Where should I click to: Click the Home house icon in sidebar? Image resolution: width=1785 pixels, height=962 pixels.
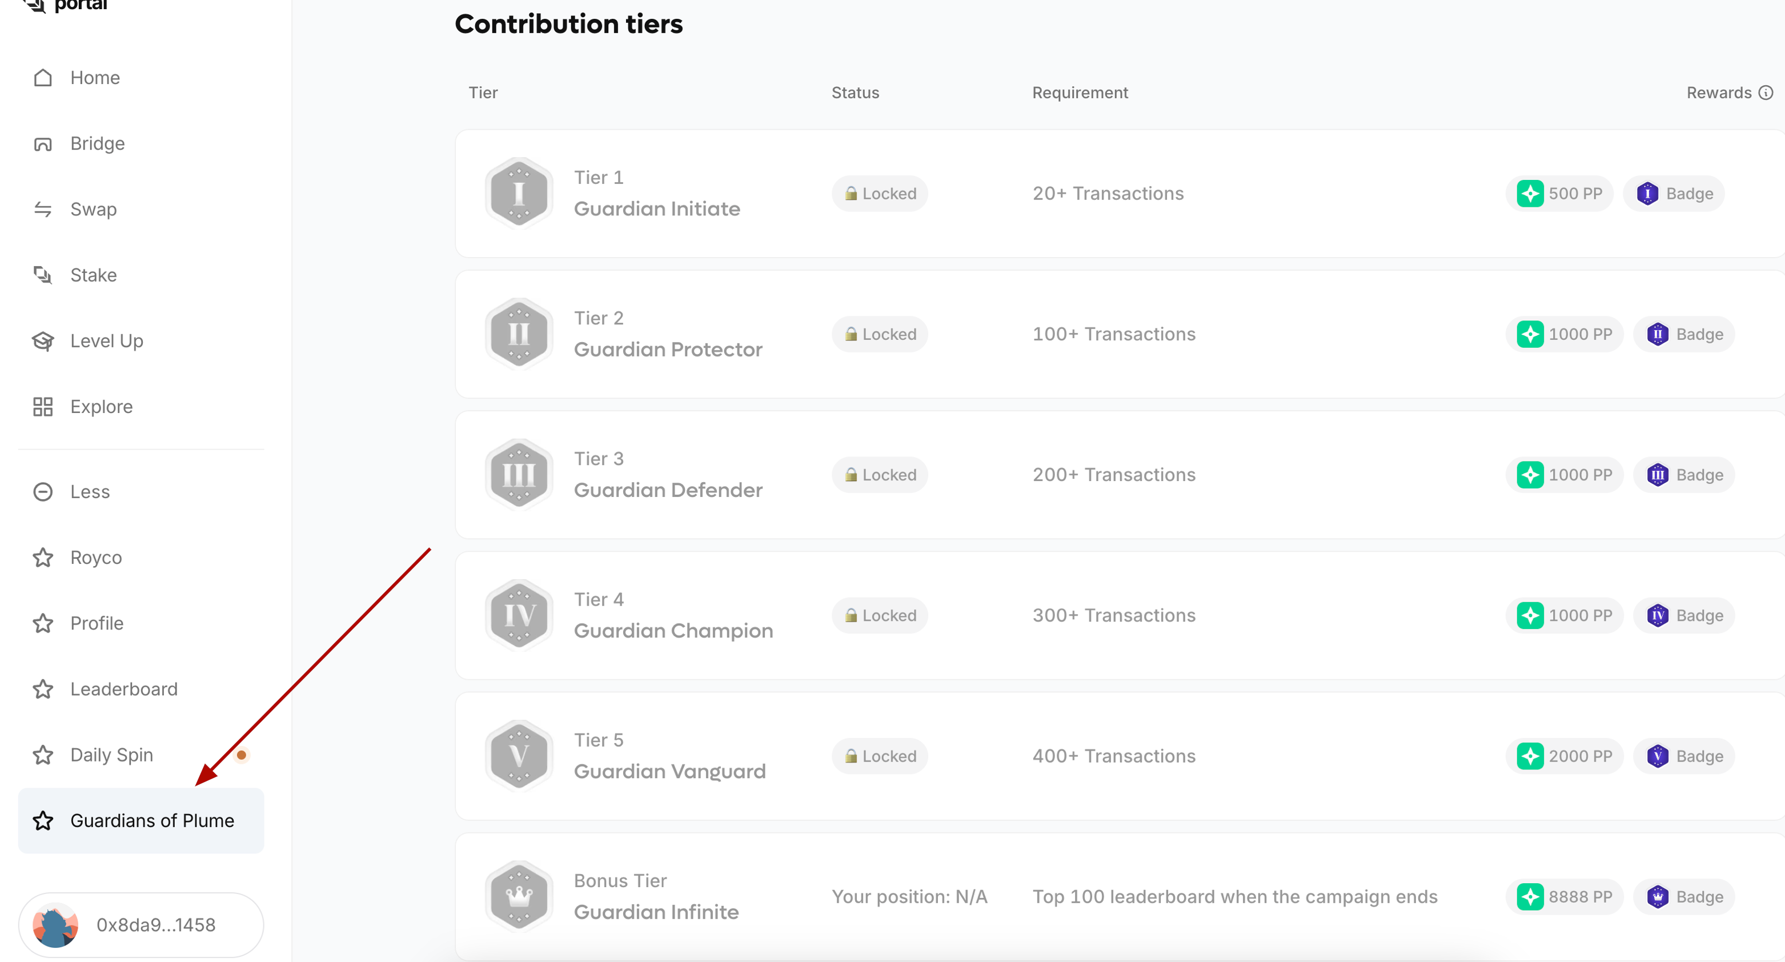[43, 78]
